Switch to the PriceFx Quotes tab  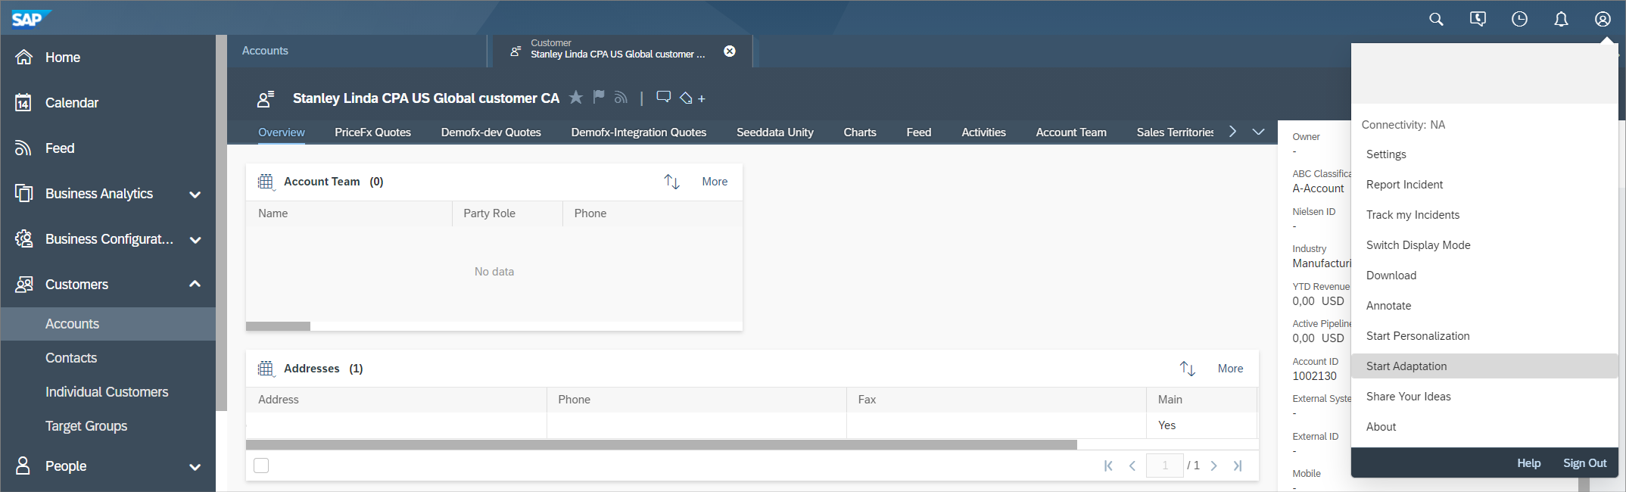[x=372, y=132]
